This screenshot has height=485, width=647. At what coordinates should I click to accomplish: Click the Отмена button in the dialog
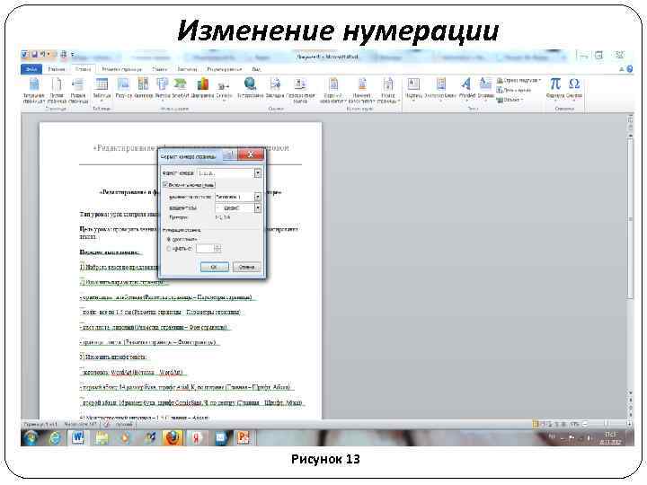246,267
